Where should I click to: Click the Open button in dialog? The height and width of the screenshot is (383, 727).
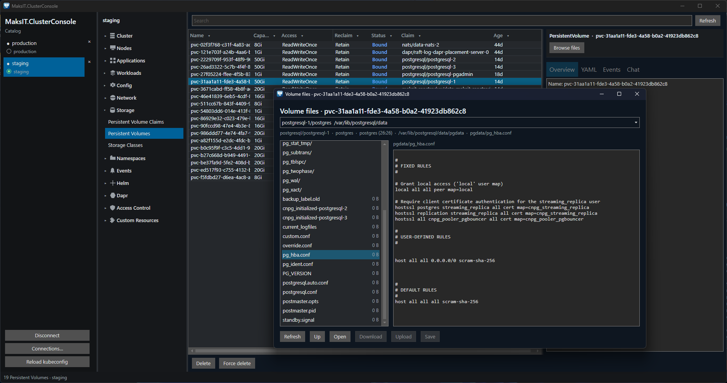pos(340,336)
